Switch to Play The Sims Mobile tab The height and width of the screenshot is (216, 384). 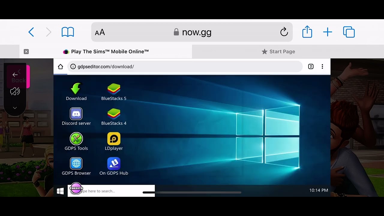[x=106, y=52]
